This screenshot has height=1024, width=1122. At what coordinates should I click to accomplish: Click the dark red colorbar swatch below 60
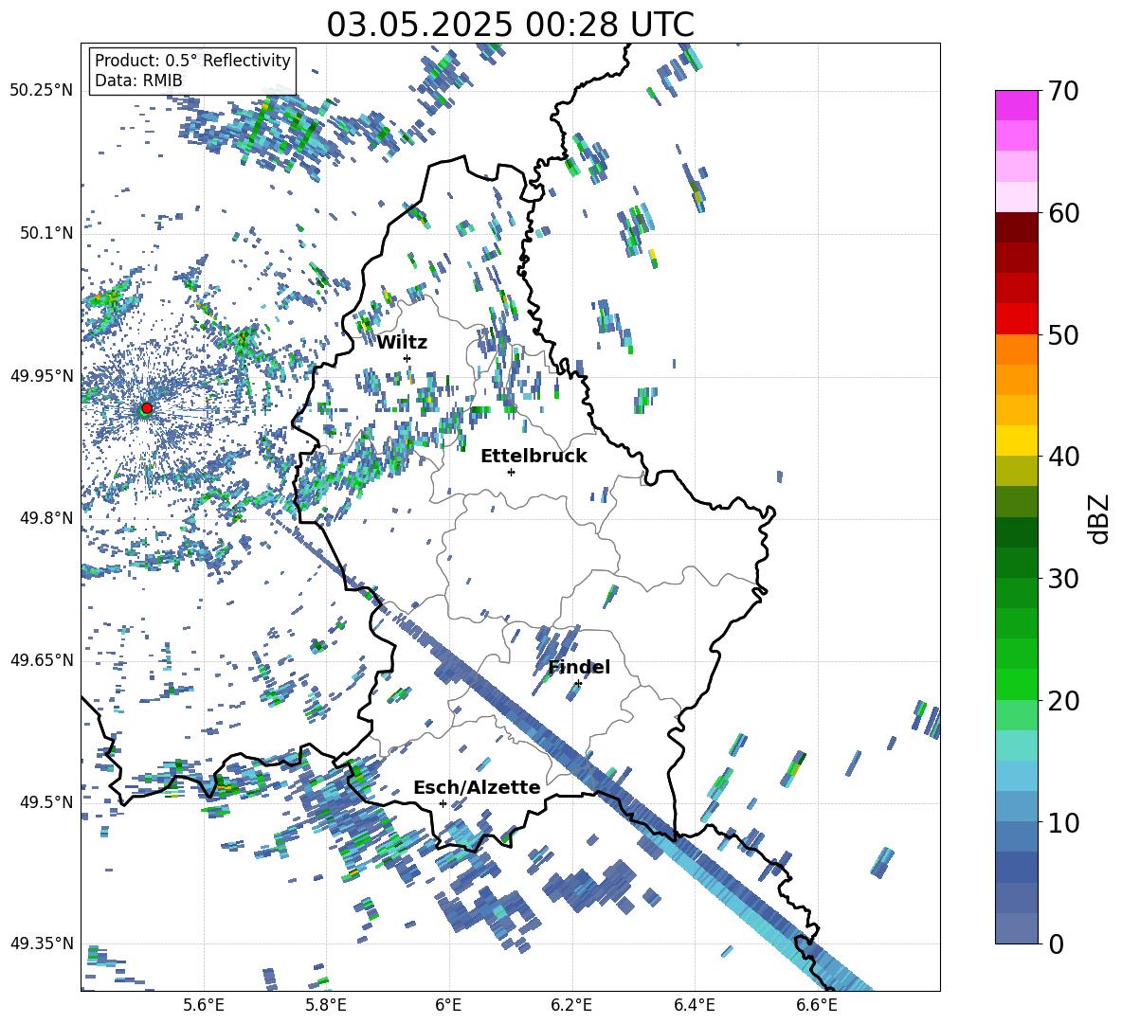[x=1016, y=227]
